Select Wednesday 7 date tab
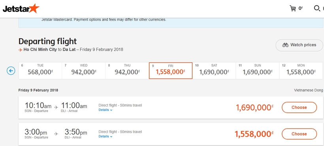This screenshot has width=324, height=146. [x=84, y=71]
